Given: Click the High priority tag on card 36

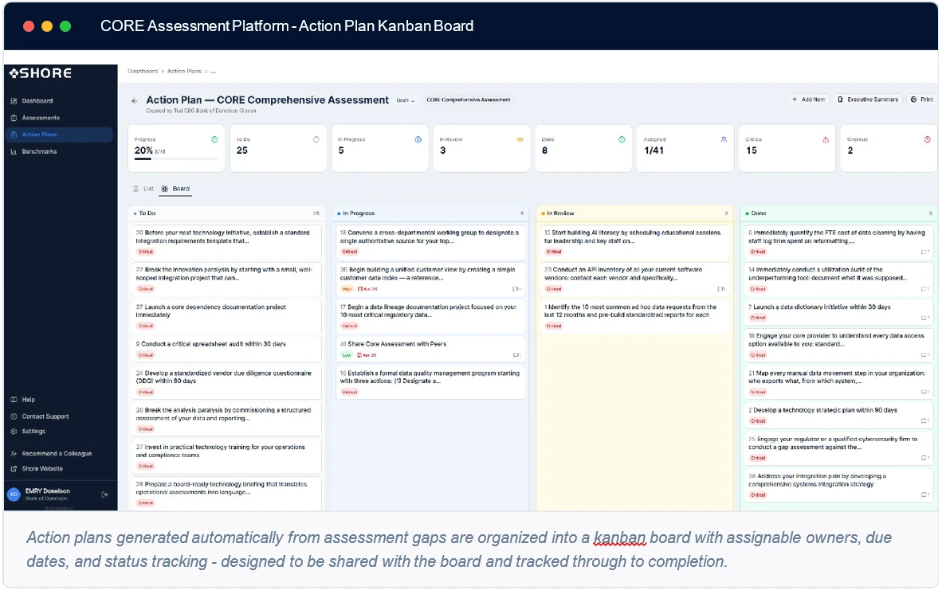Looking at the screenshot, I should [347, 288].
